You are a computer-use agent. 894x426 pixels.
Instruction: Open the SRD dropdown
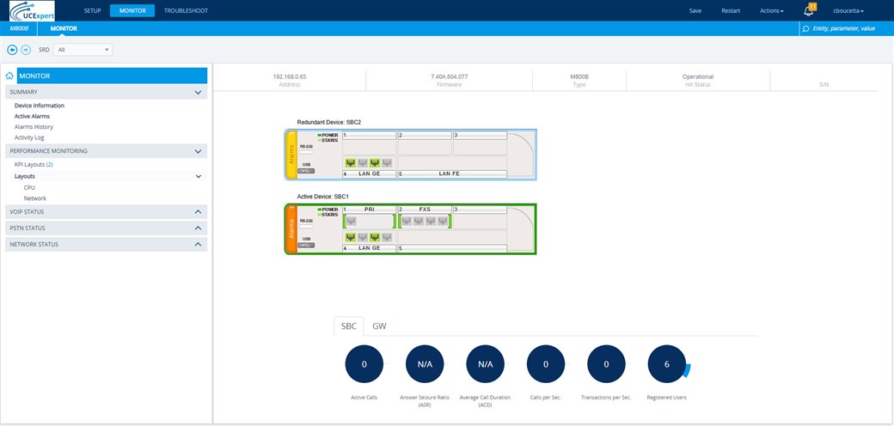[x=83, y=50]
